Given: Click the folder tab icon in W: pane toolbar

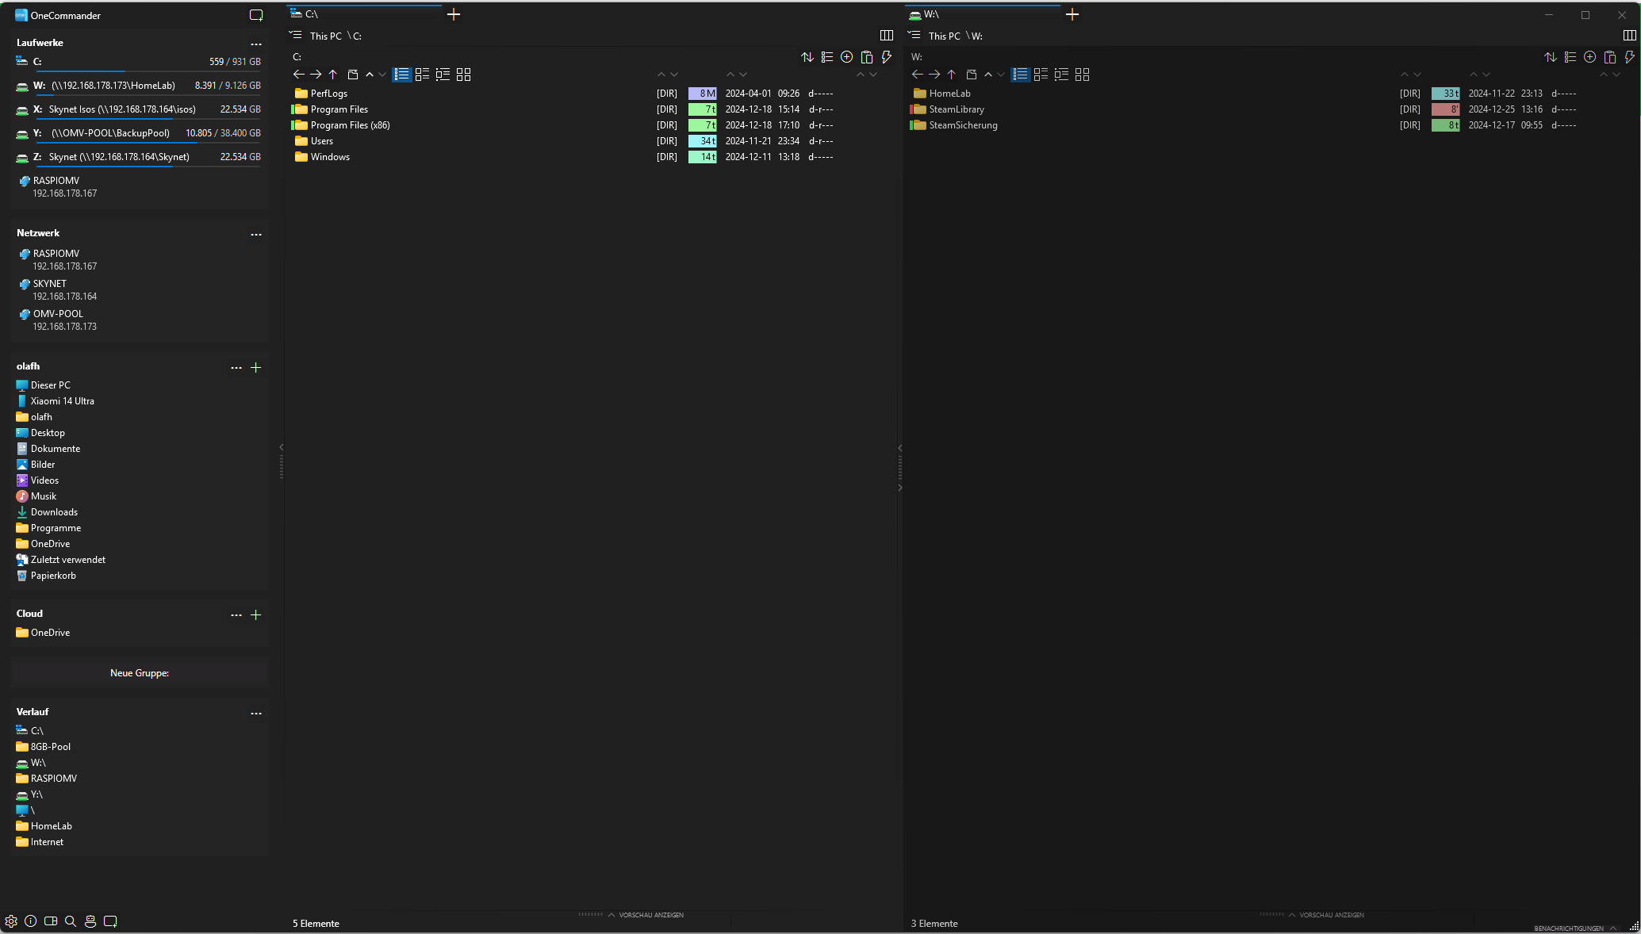Looking at the screenshot, I should coord(972,75).
